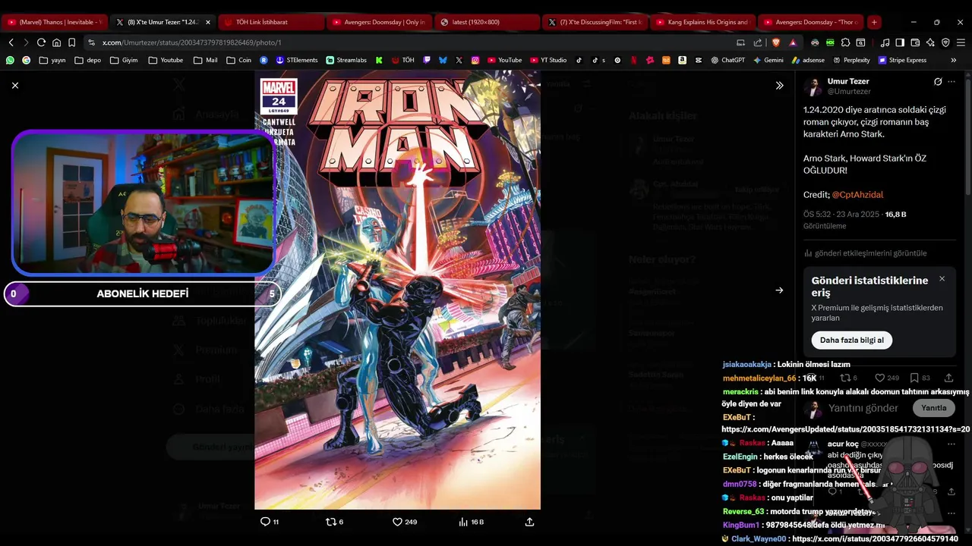Open the Grok icon beside Umur Tezer name

click(x=938, y=82)
